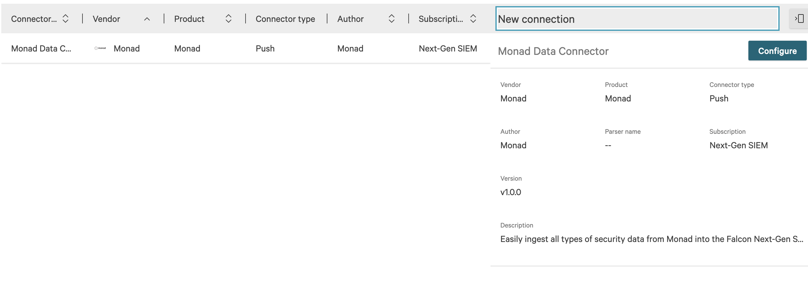Toggle the Product column sort arrows
Screen dimensions: 808x291
tap(228, 19)
